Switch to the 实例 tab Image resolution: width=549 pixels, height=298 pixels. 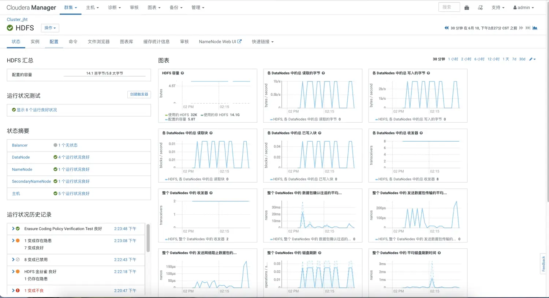[x=35, y=42]
